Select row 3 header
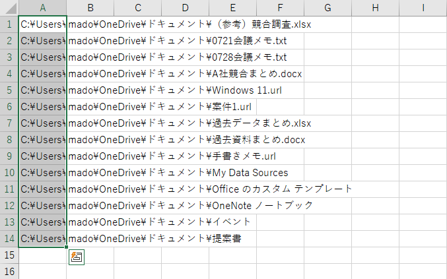This screenshot has width=447, height=279. coord(9,57)
